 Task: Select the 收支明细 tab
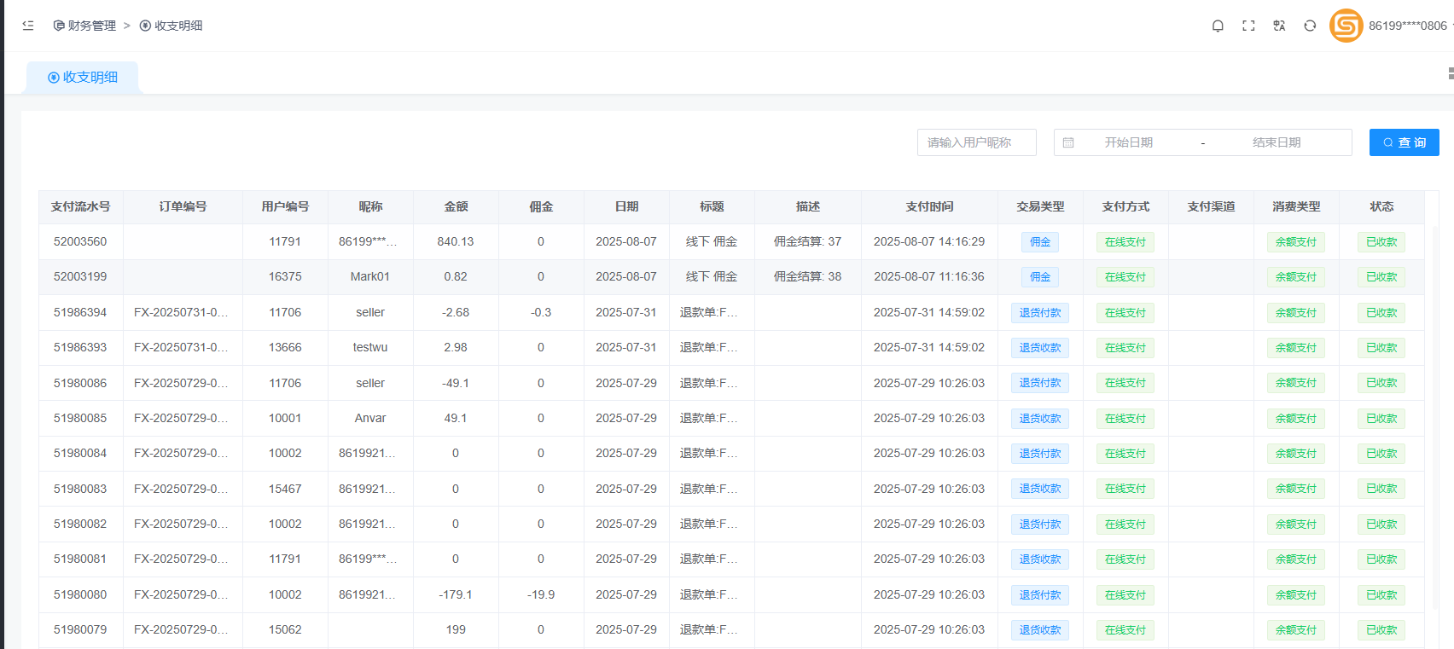pyautogui.click(x=83, y=78)
